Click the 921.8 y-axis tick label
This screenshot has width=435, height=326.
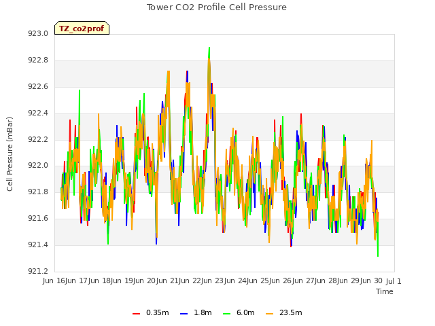click(38, 192)
